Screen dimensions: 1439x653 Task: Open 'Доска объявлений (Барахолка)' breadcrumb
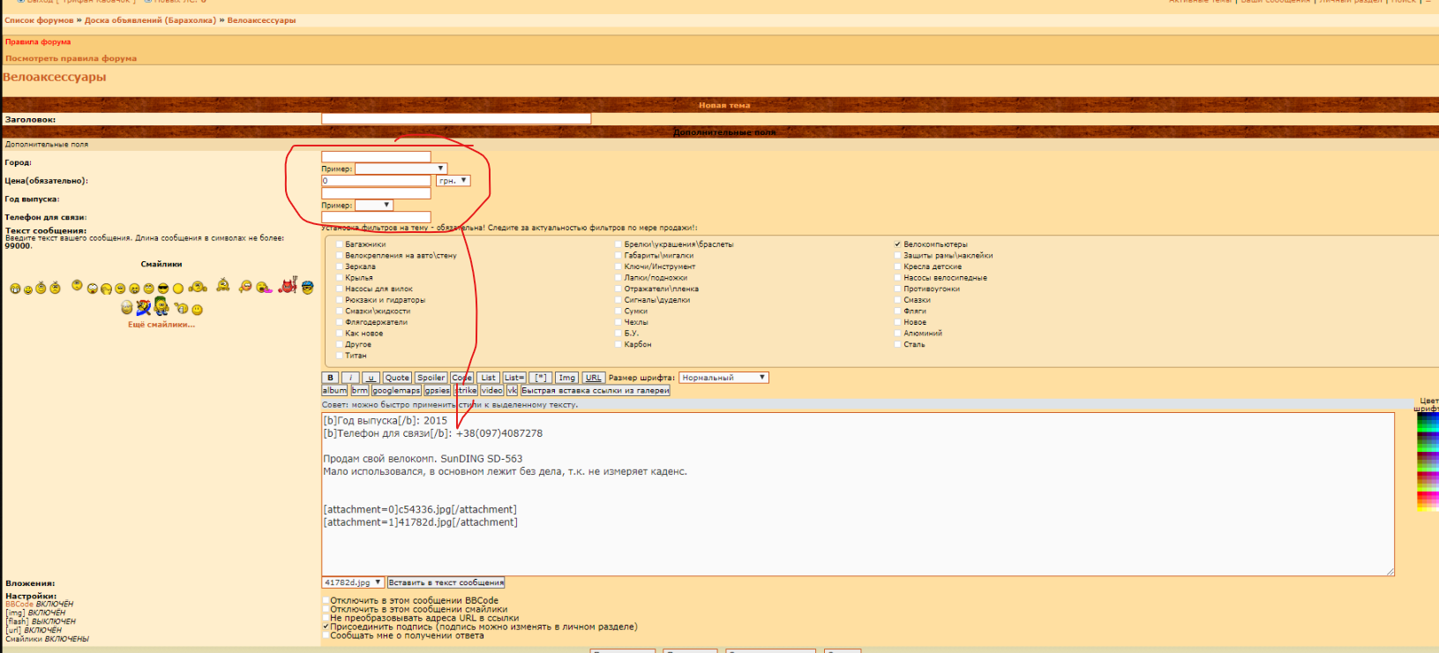tap(150, 20)
